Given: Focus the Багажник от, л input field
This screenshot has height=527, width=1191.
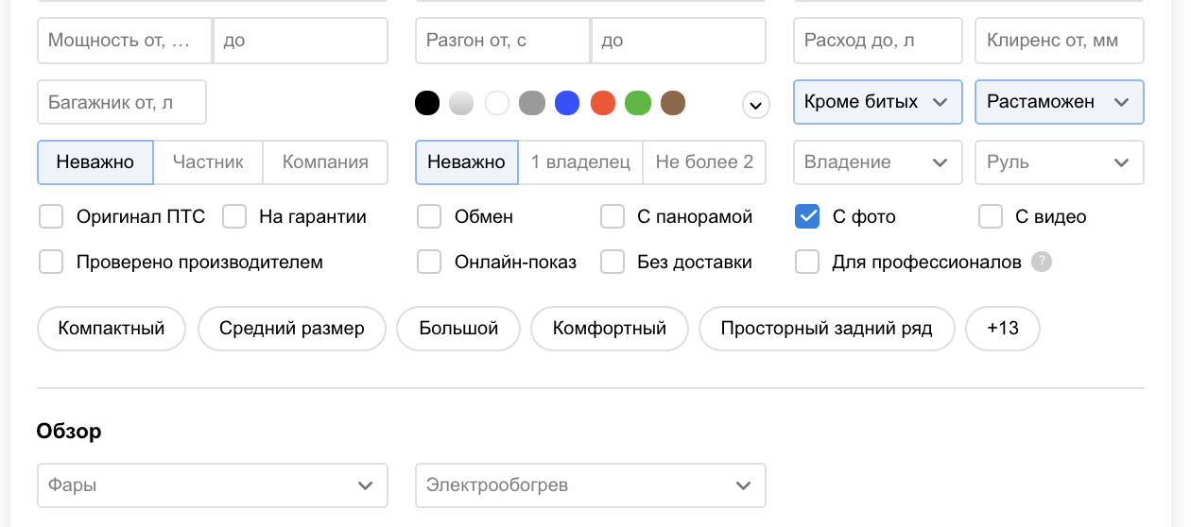Looking at the screenshot, I should 122,102.
